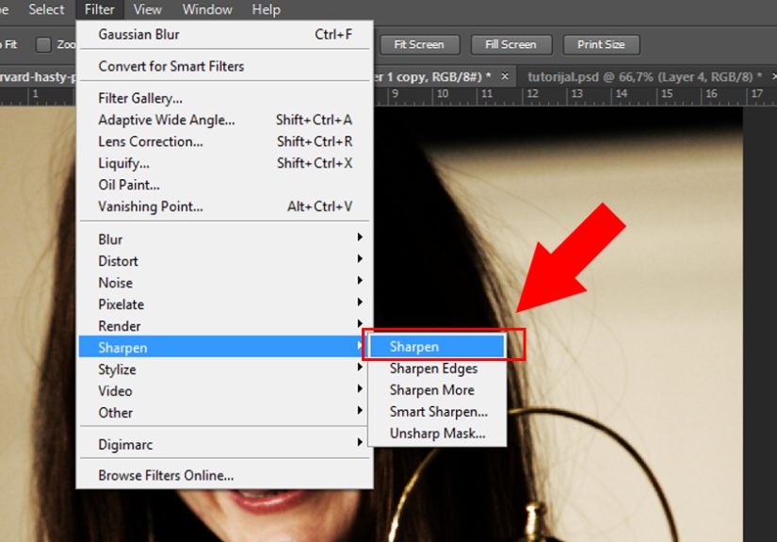This screenshot has width=777, height=542.
Task: Launch the Liquify filter
Action: 225,163
